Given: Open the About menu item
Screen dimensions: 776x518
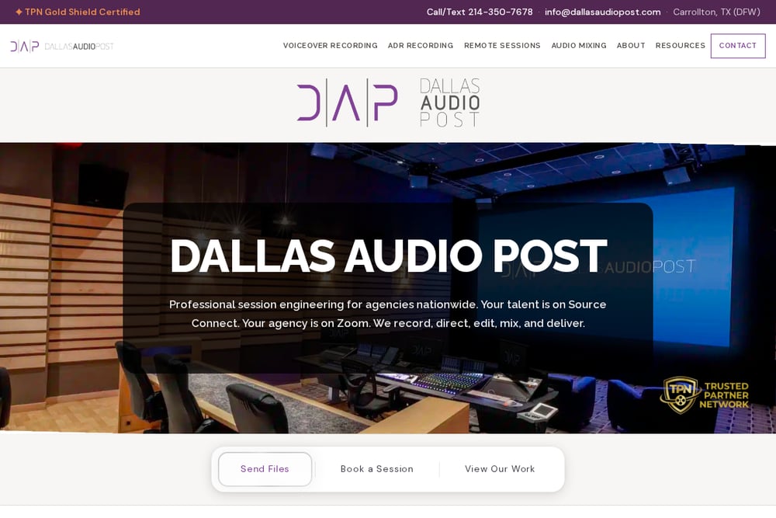Looking at the screenshot, I should click(631, 46).
